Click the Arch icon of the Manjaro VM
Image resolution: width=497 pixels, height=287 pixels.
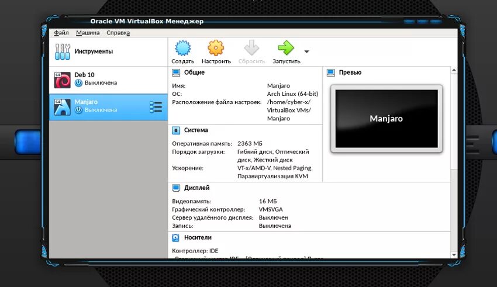(62, 107)
